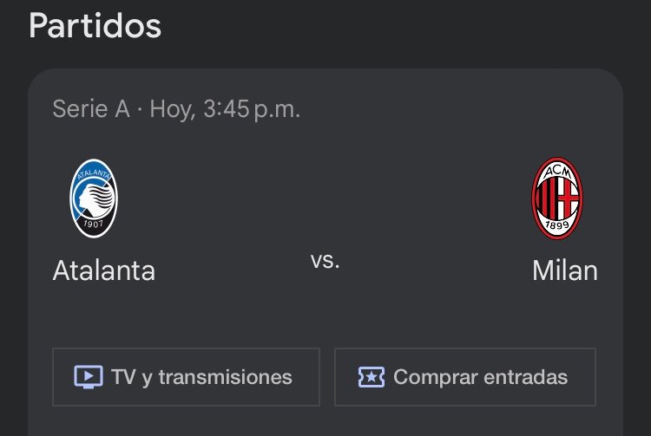Click the Hoy, 3:45 p.m. kickoff time
The width and height of the screenshot is (651, 436).
(225, 109)
